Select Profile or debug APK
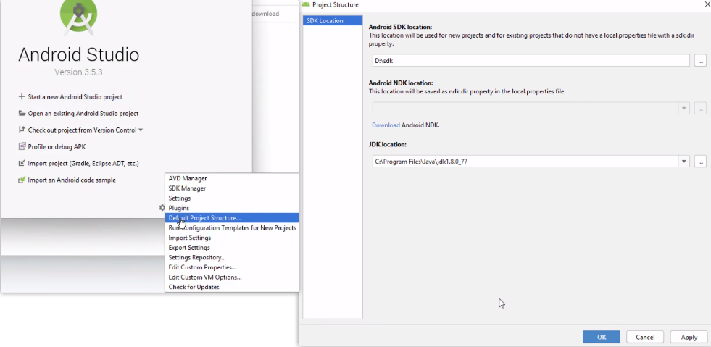 (57, 147)
